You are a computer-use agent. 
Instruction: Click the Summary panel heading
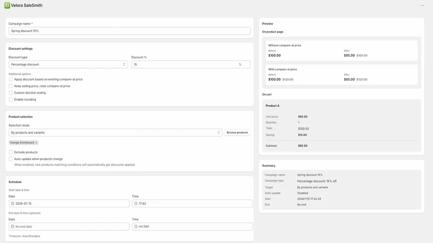pos(268,166)
